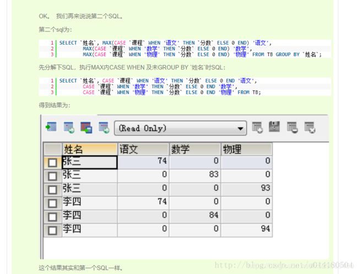Click the 语文 column header
This screenshot has height=274, width=358.
tap(143, 150)
